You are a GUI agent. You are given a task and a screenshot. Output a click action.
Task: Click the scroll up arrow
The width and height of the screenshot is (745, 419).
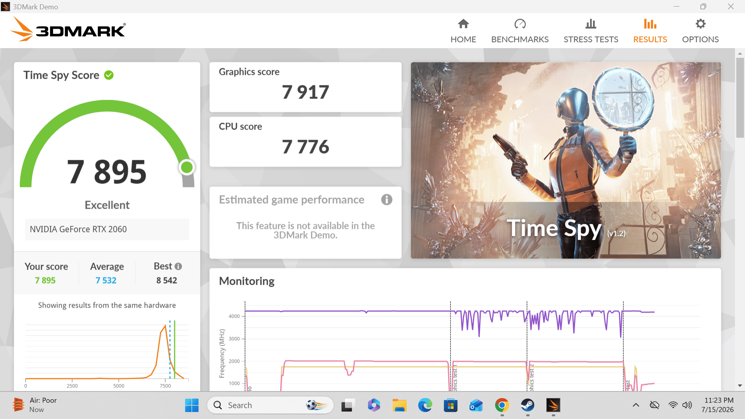pyautogui.click(x=740, y=54)
